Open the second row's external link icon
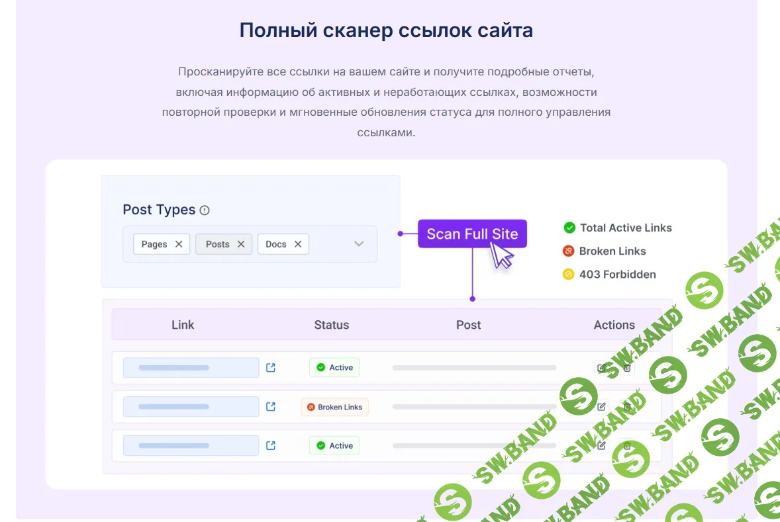 pos(271,407)
